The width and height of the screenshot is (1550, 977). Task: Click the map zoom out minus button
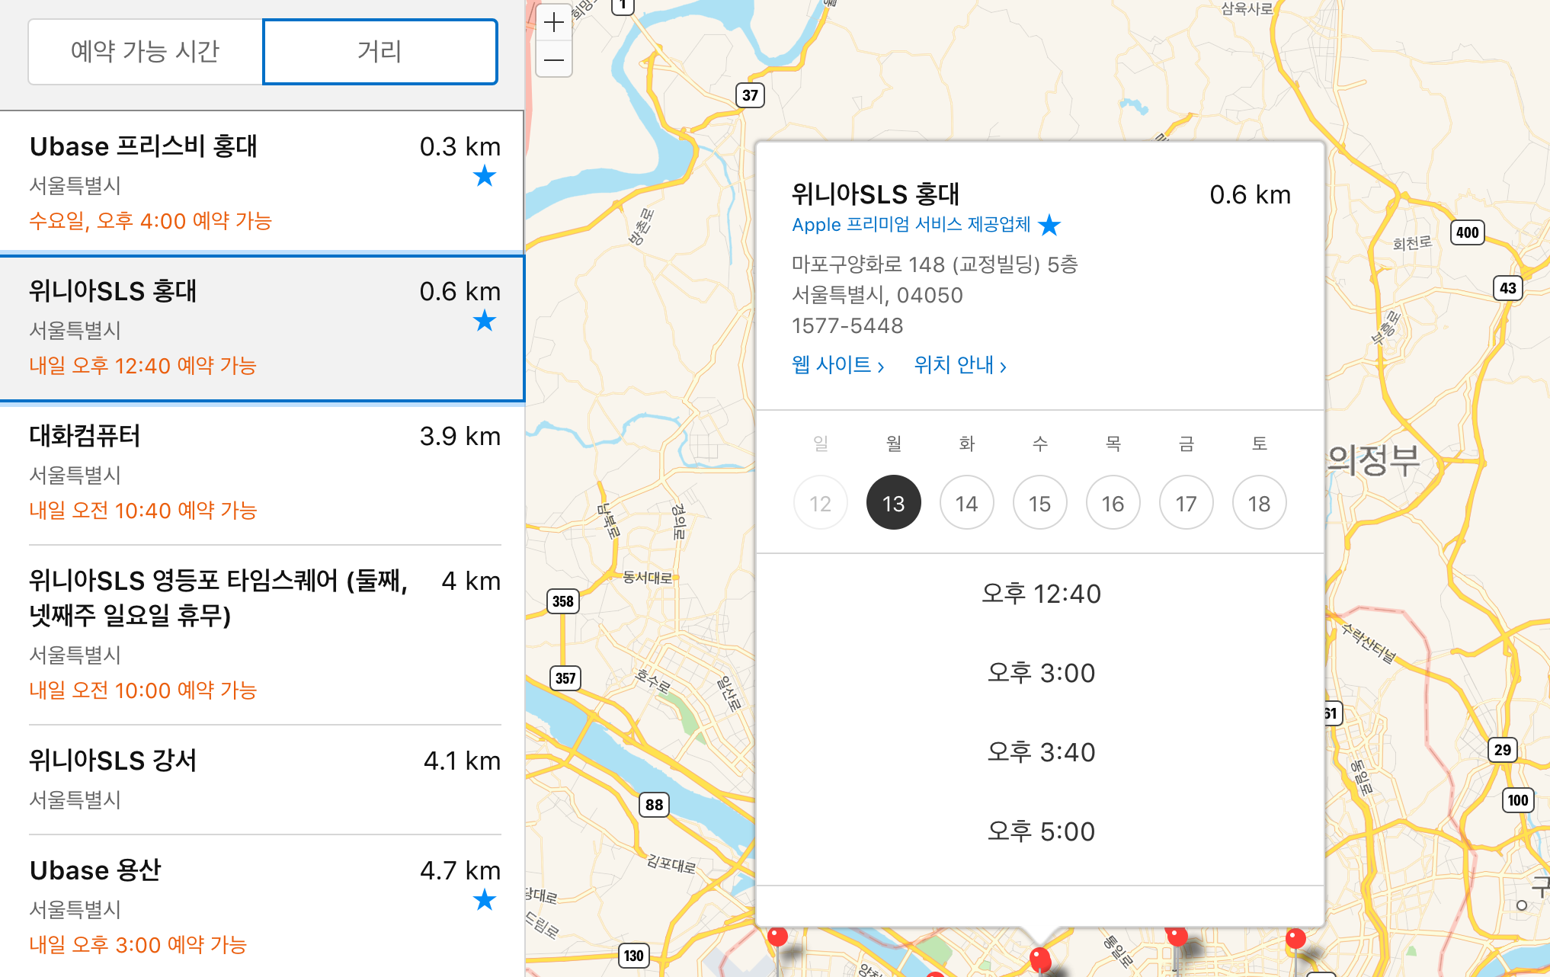[x=554, y=59]
